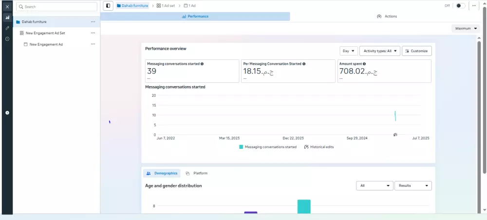The width and height of the screenshot is (487, 220).
Task: Click the Historical edits legend item
Action: tap(319, 147)
